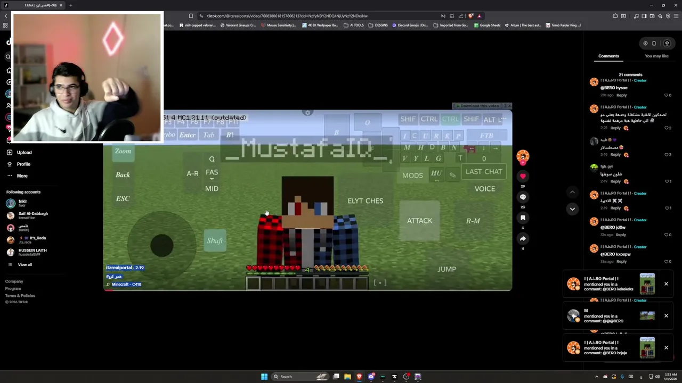Share the video with the arrow icon
The width and height of the screenshot is (682, 383).
click(523, 239)
